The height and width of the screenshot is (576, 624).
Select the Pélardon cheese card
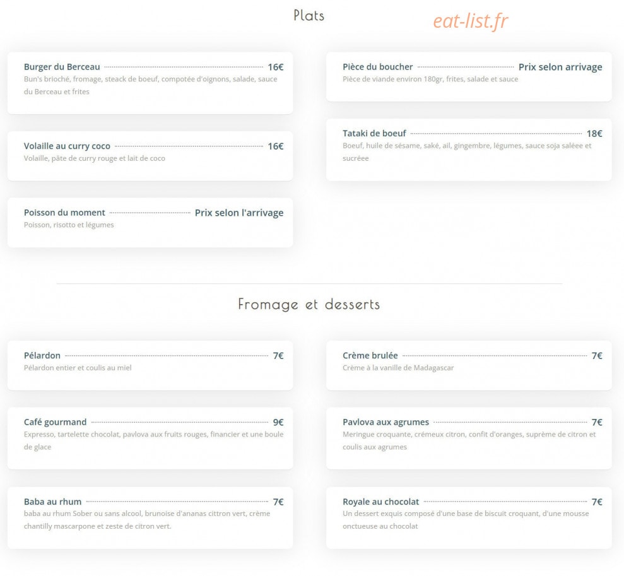[150, 365]
